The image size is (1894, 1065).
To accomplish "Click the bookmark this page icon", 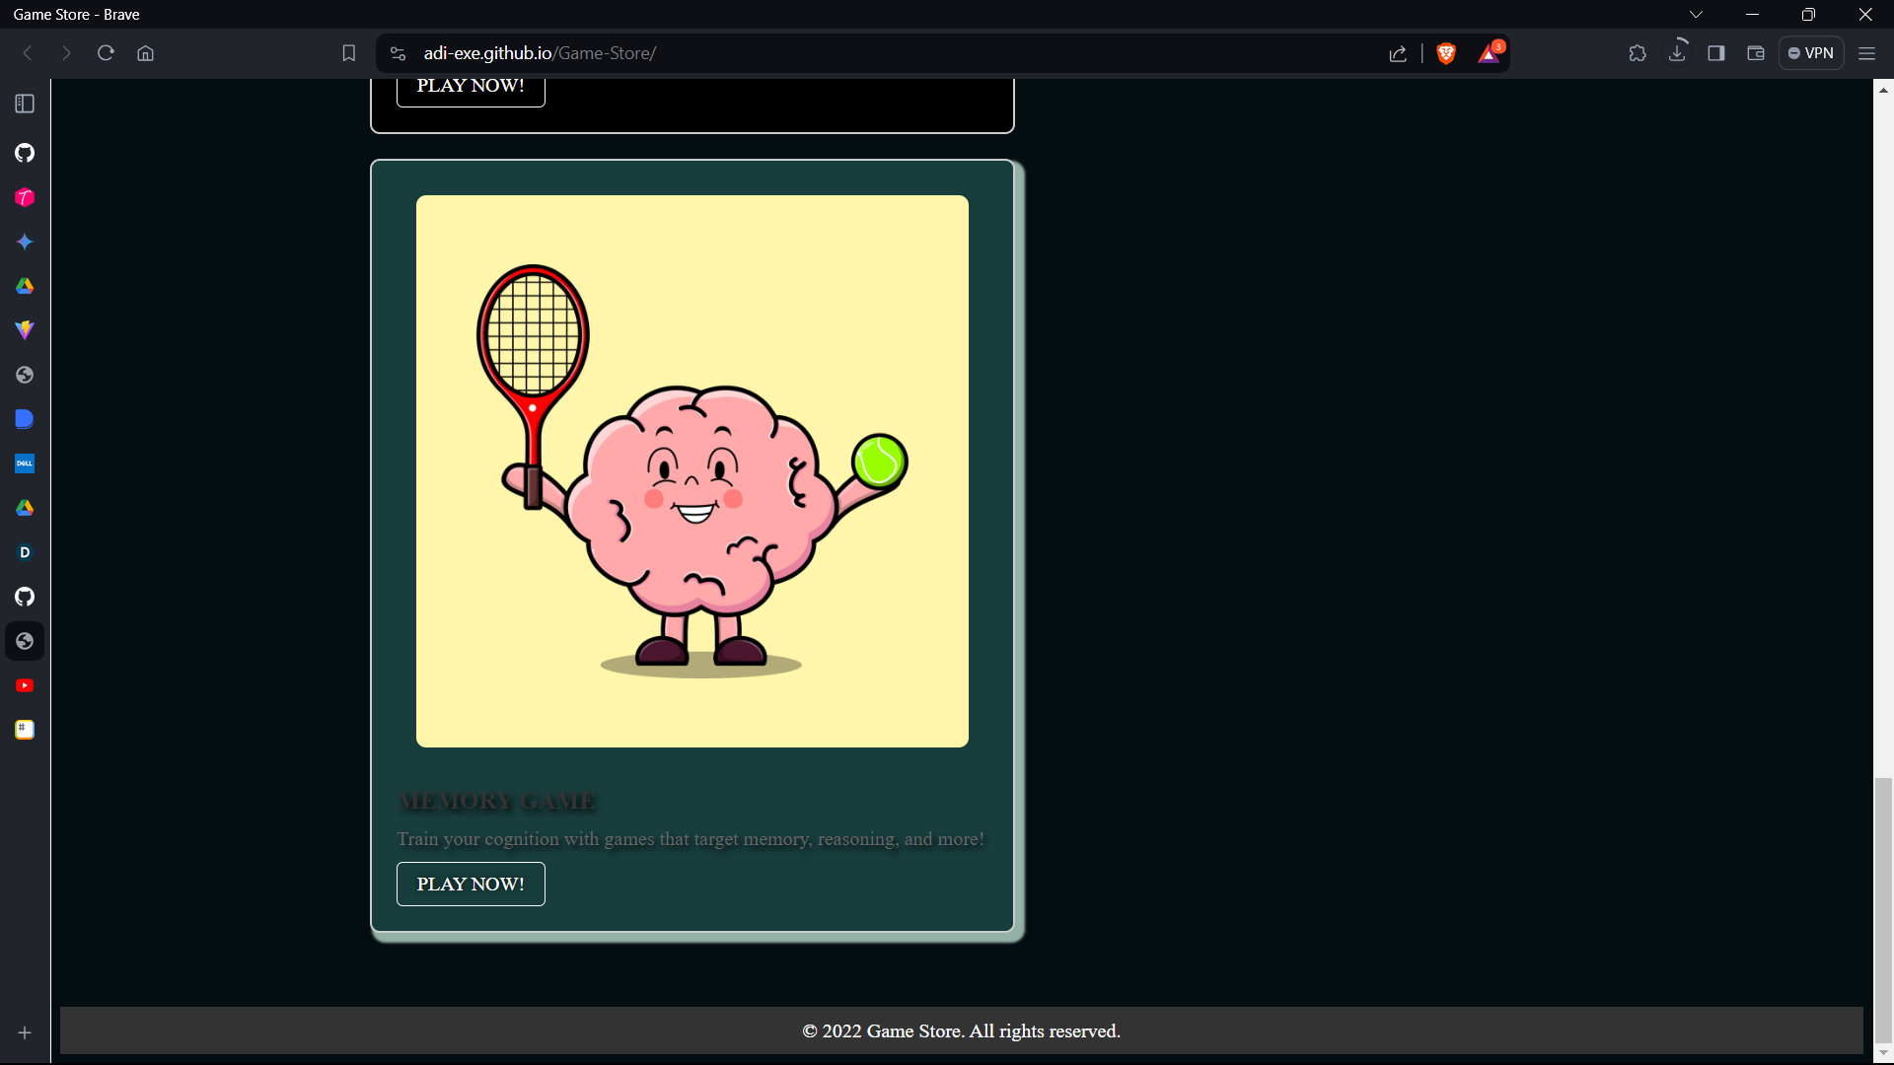I will [348, 53].
